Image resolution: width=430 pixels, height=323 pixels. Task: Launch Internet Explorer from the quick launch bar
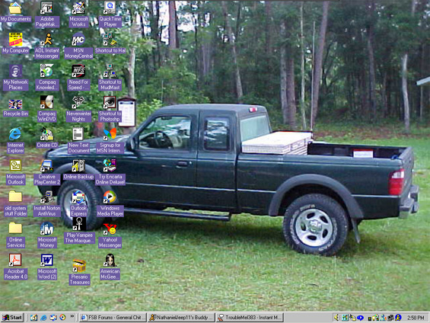[43, 318]
